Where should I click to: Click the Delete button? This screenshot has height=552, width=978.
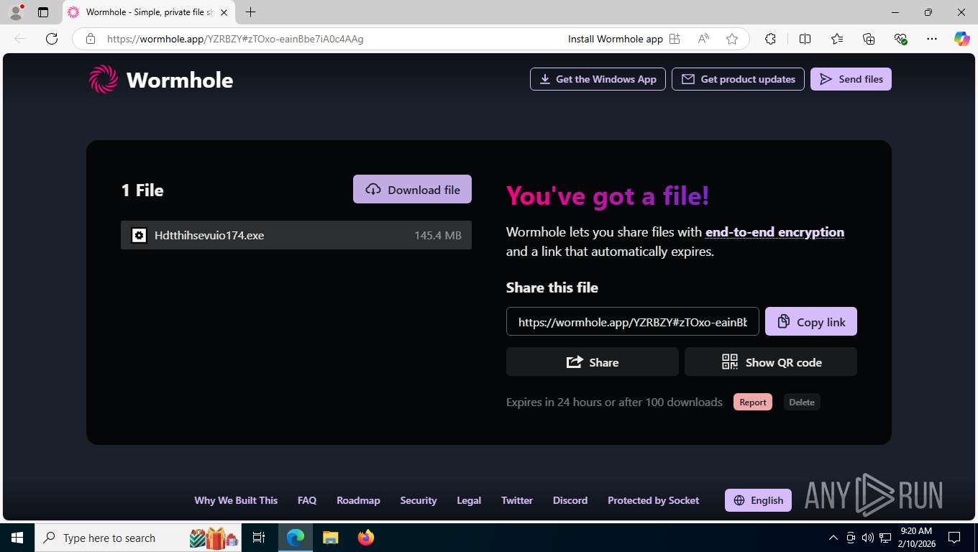tap(802, 402)
